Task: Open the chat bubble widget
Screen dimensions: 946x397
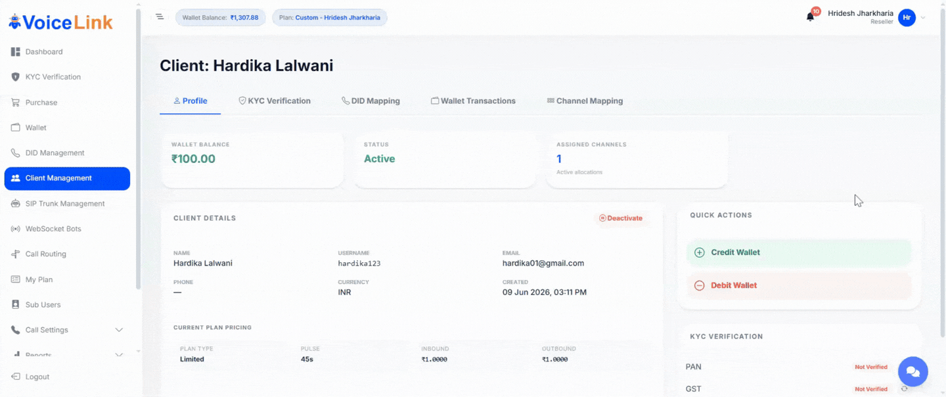Action: pos(913,371)
